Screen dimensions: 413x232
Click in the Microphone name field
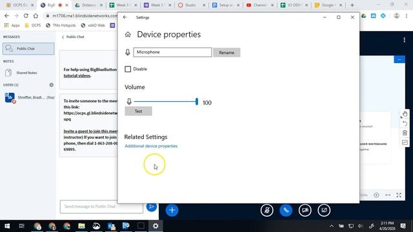172,52
